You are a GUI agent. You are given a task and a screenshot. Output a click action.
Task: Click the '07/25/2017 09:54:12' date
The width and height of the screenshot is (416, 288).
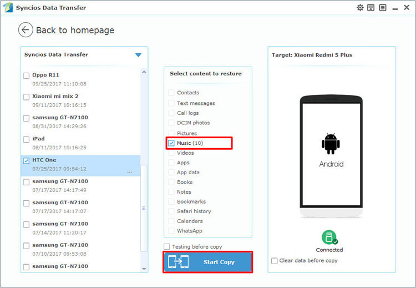[59, 169]
